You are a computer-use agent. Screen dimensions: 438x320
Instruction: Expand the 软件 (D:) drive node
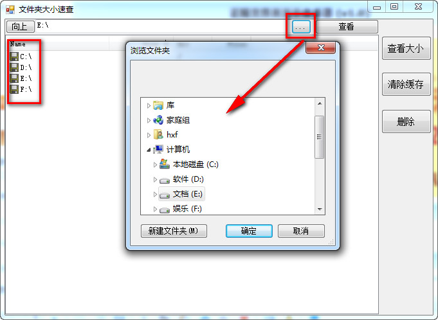pyautogui.click(x=155, y=180)
